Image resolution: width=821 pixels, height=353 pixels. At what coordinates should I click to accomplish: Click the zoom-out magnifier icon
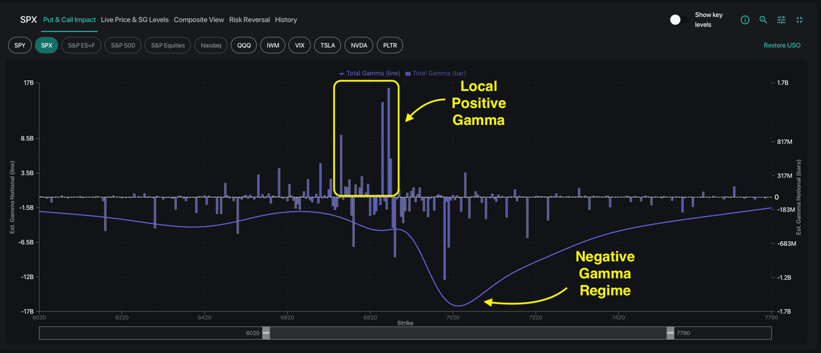[763, 20]
